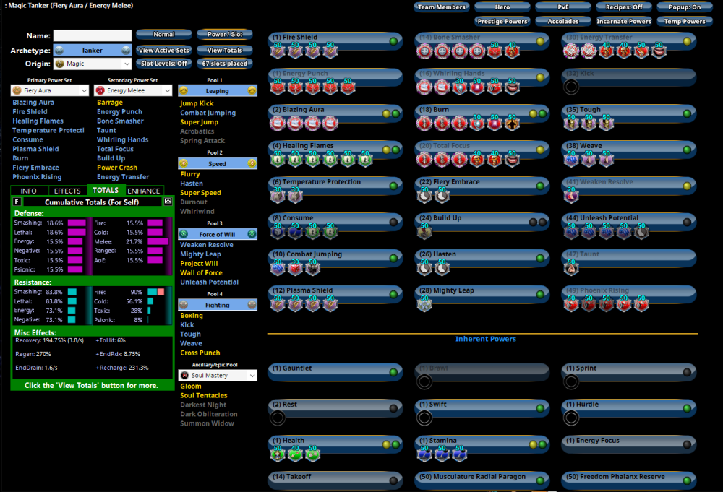Click first enhancement slot under Fire Shield
The width and height of the screenshot is (723, 492).
coord(278,51)
